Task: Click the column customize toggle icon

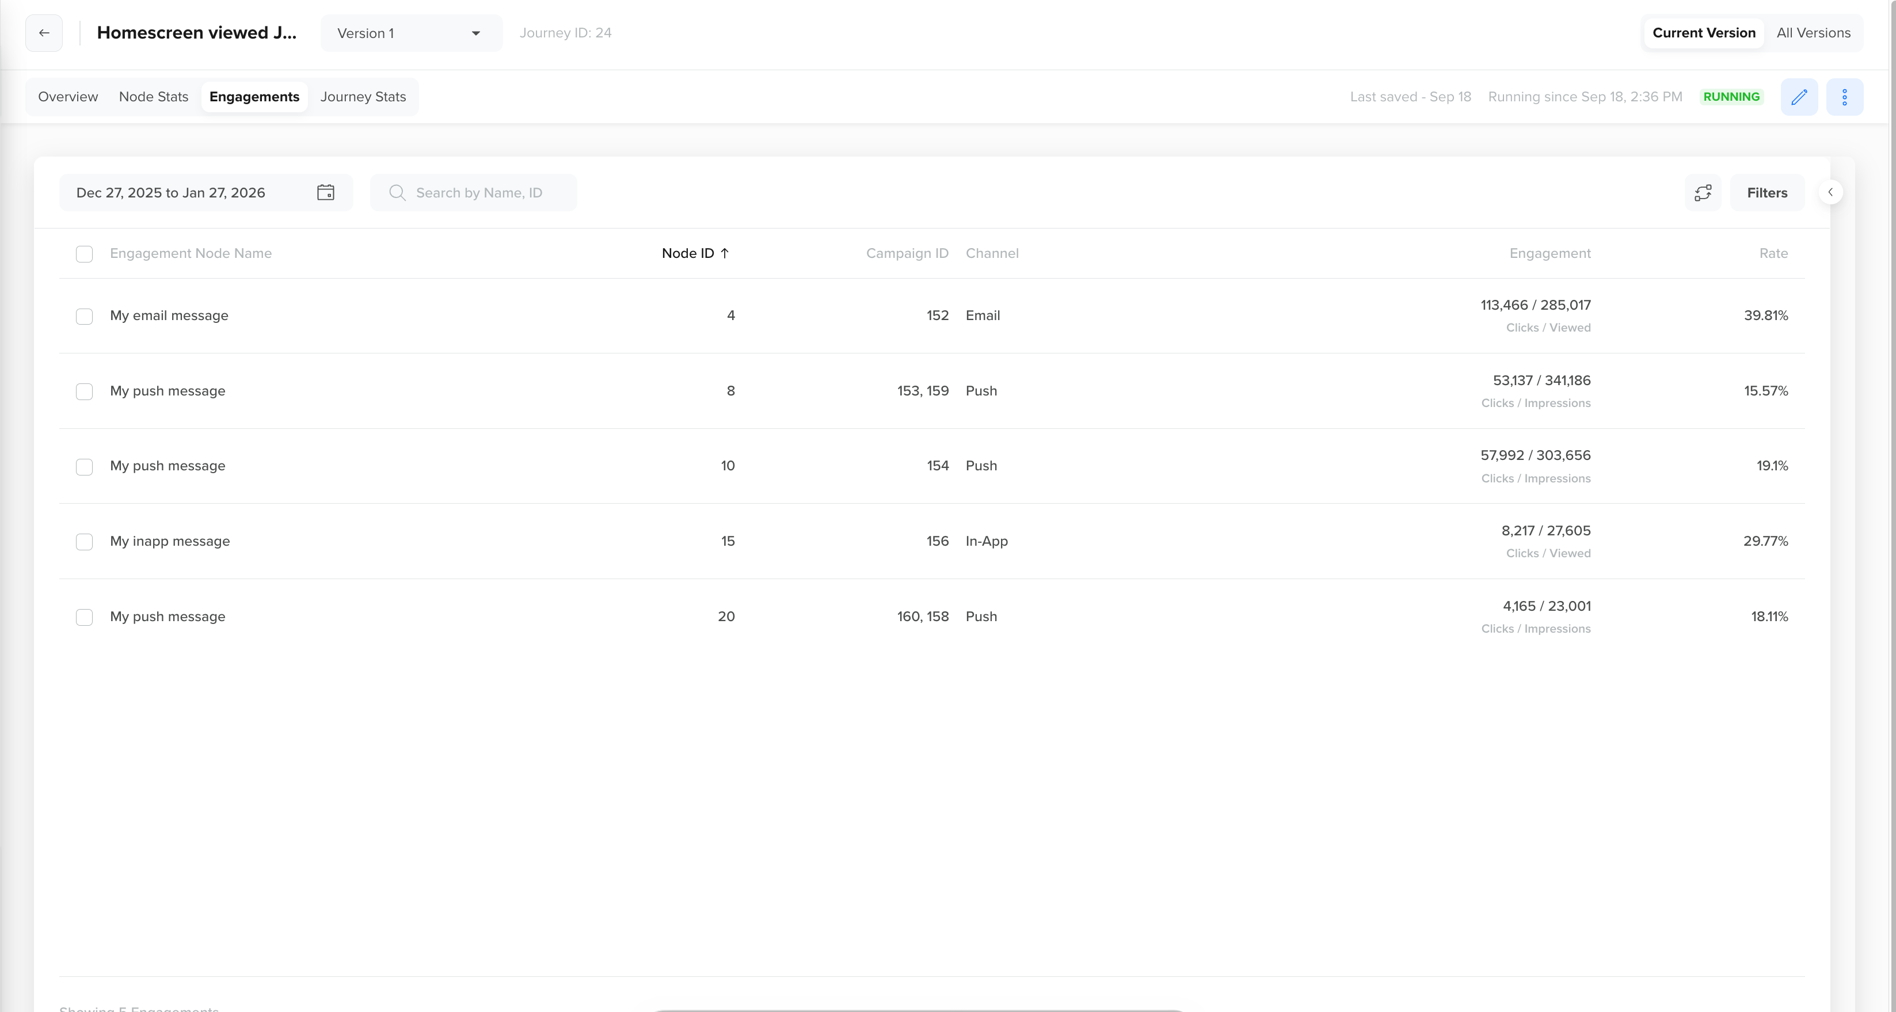Action: pos(1703,193)
